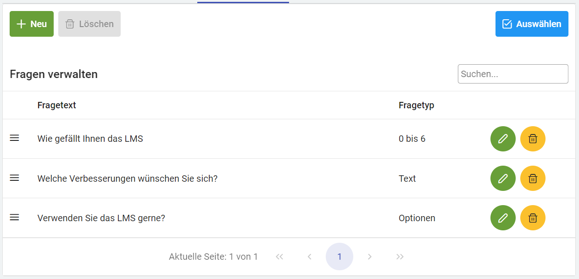This screenshot has width=579, height=279.
Task: Grab the drag handle of the 'Wie gefällt' row
Action: point(15,138)
